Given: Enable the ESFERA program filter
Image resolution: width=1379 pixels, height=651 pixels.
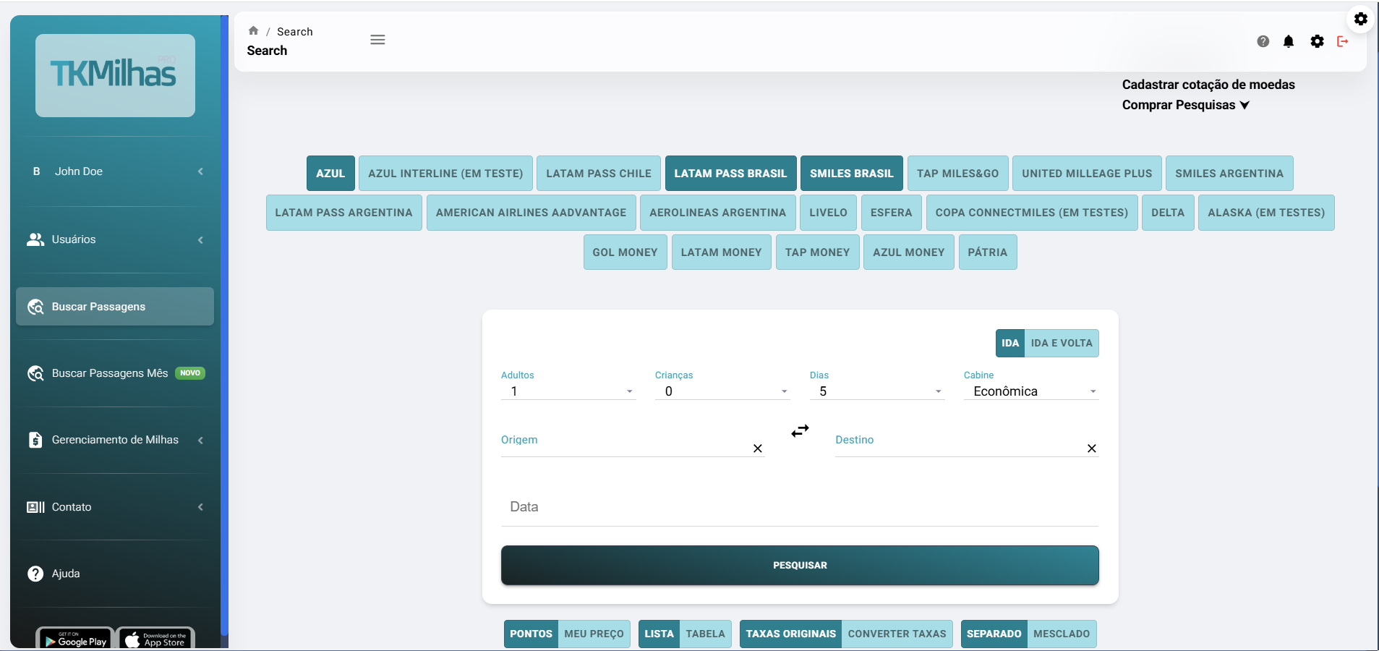Looking at the screenshot, I should [891, 213].
